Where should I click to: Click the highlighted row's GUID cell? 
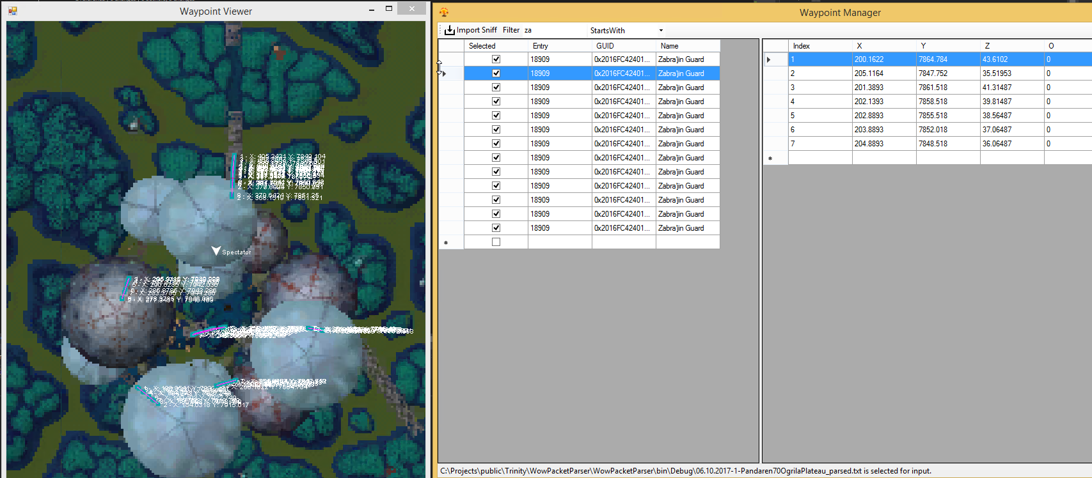click(x=624, y=73)
